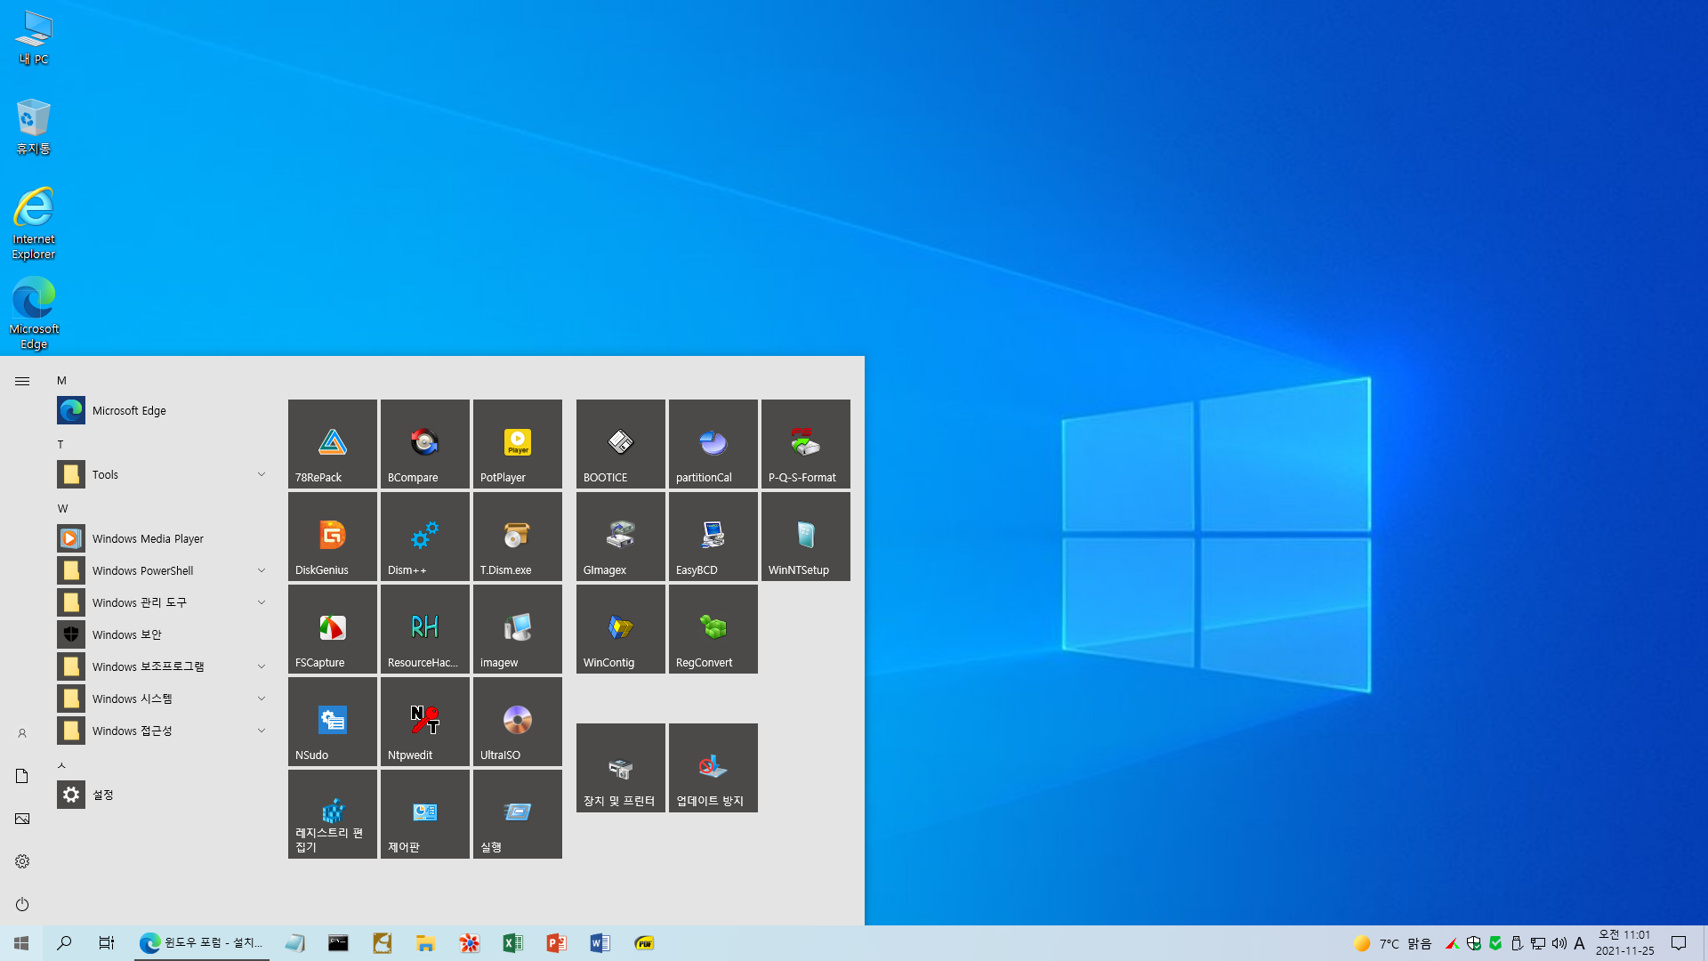
Task: Open the 제어판 tile
Action: 425,814
